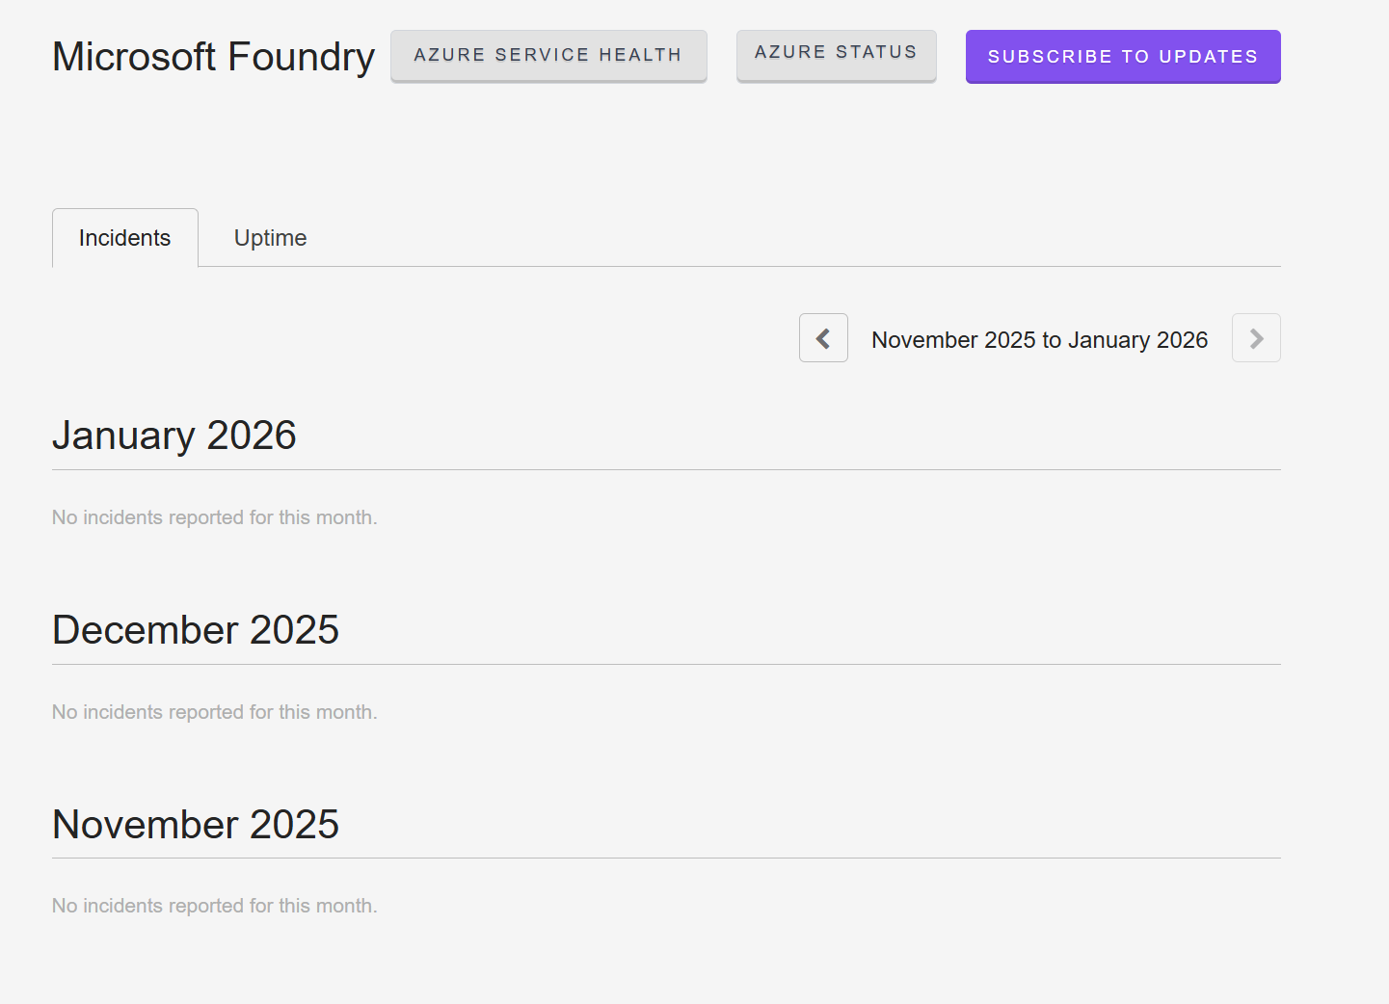
Task: Select the November 2025 section heading
Action: [x=195, y=824]
